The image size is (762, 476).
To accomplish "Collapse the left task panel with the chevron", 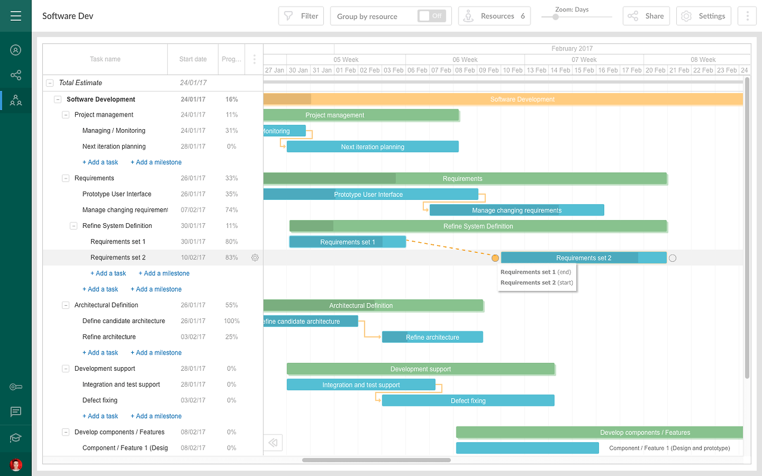I will point(273,442).
